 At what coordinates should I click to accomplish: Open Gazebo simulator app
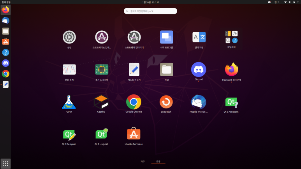click(x=101, y=102)
